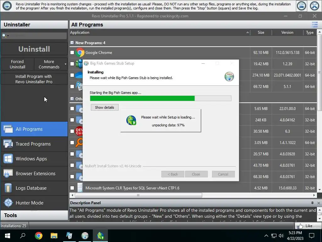Viewport: 322px width, 242px height.
Task: Check the checkbox for the 19.42 MB program
Action: point(72,64)
